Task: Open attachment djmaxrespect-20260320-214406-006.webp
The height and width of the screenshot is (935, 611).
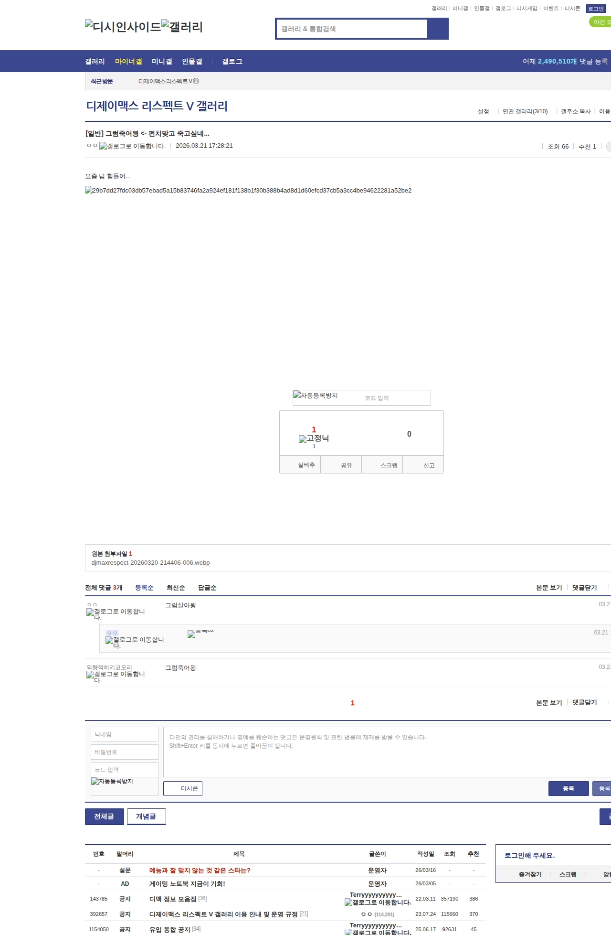Action: [x=151, y=563]
